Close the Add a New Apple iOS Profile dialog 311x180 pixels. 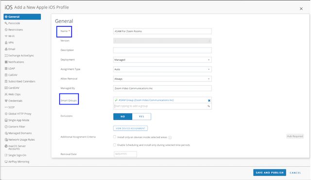coord(301,9)
